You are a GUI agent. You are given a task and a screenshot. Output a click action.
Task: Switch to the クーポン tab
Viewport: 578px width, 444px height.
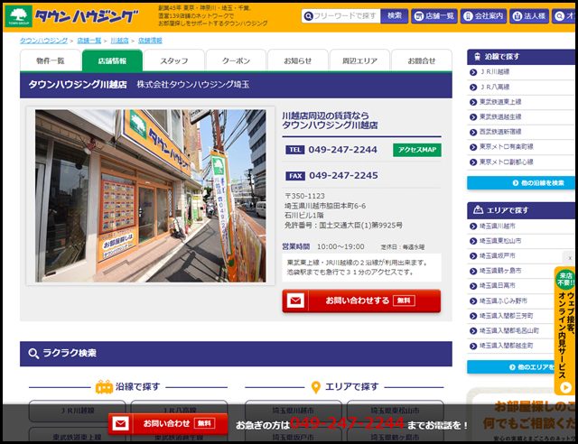pyautogui.click(x=236, y=60)
